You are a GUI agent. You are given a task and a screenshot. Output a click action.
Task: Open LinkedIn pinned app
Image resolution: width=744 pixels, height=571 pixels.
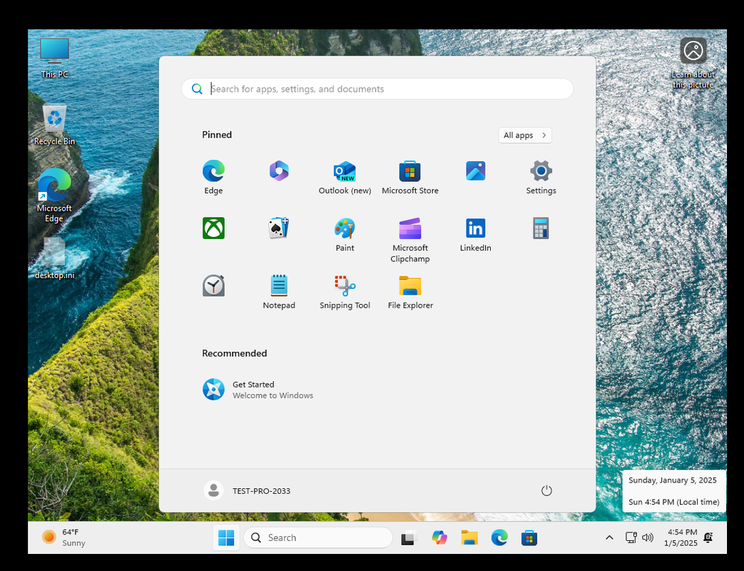476,235
